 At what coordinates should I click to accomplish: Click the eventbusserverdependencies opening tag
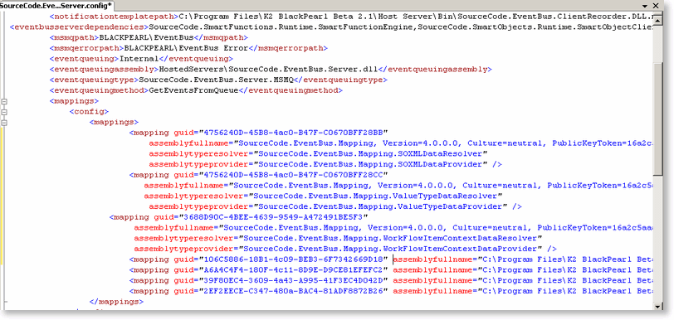point(79,27)
